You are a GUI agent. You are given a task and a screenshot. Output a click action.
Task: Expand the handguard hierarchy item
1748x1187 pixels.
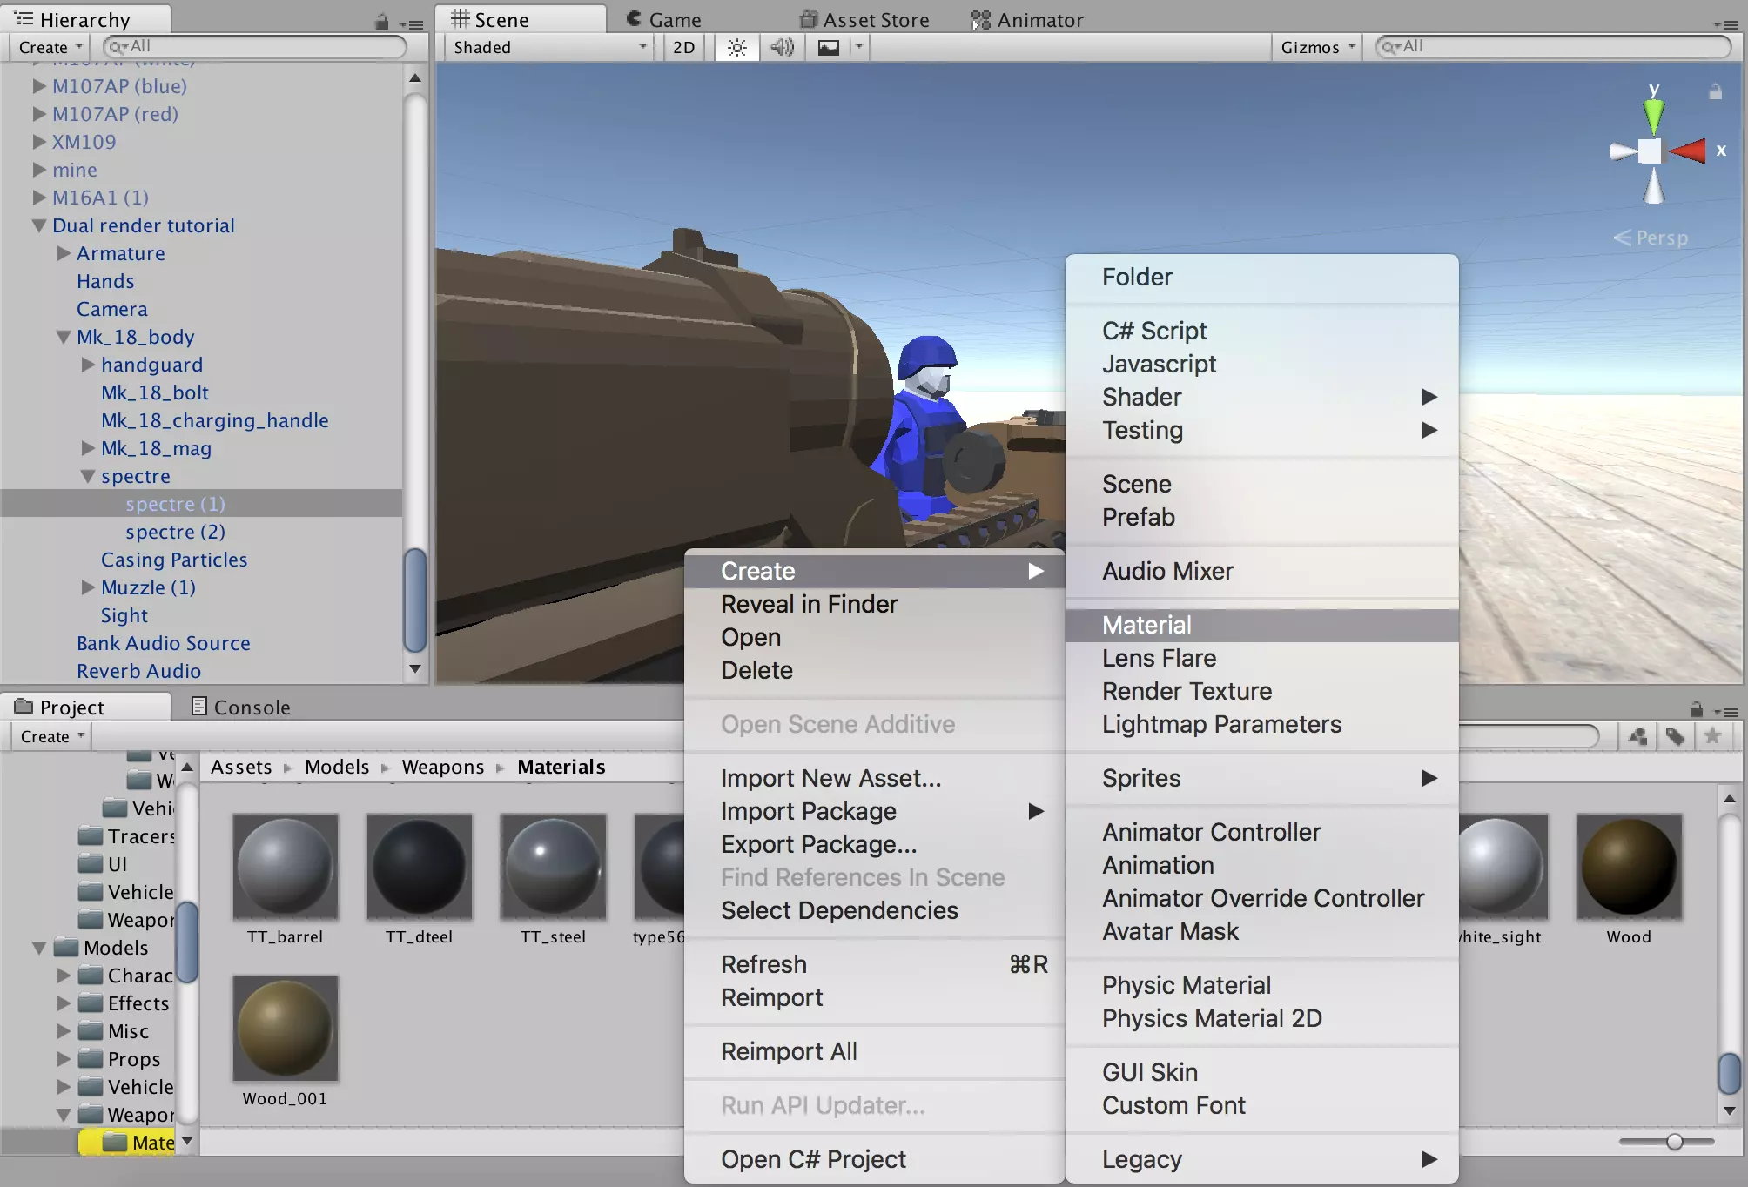[x=88, y=365]
